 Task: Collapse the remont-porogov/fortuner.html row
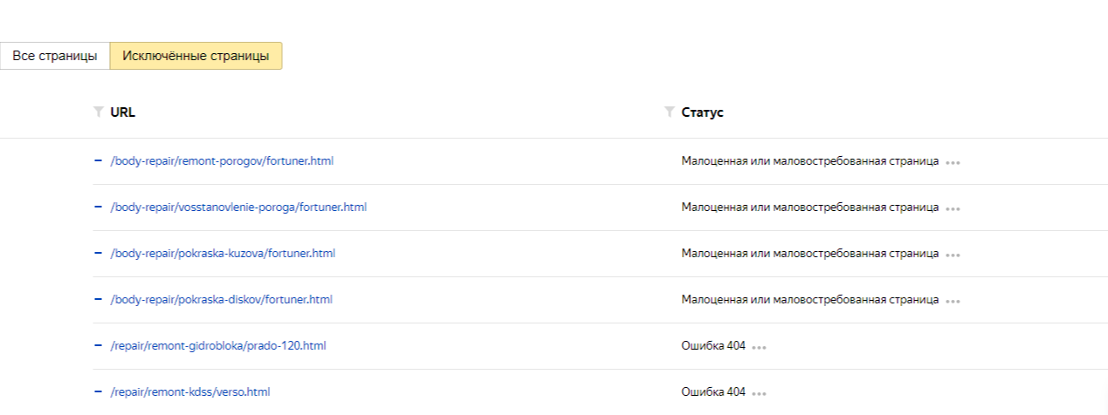pos(98,160)
